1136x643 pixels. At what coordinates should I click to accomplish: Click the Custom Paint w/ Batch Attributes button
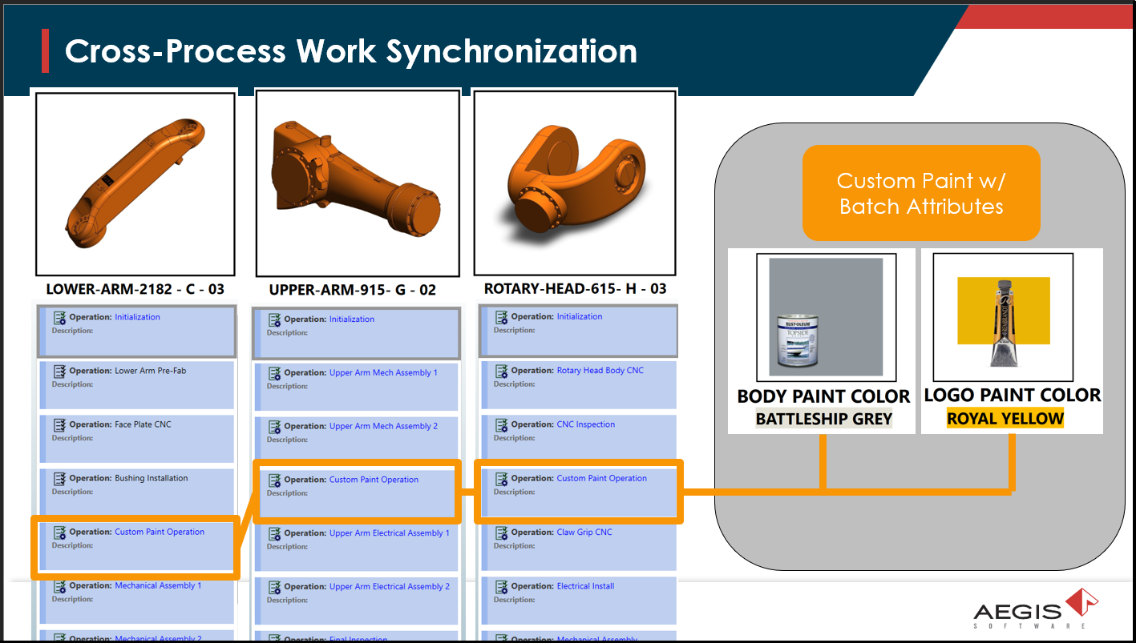coord(921,193)
